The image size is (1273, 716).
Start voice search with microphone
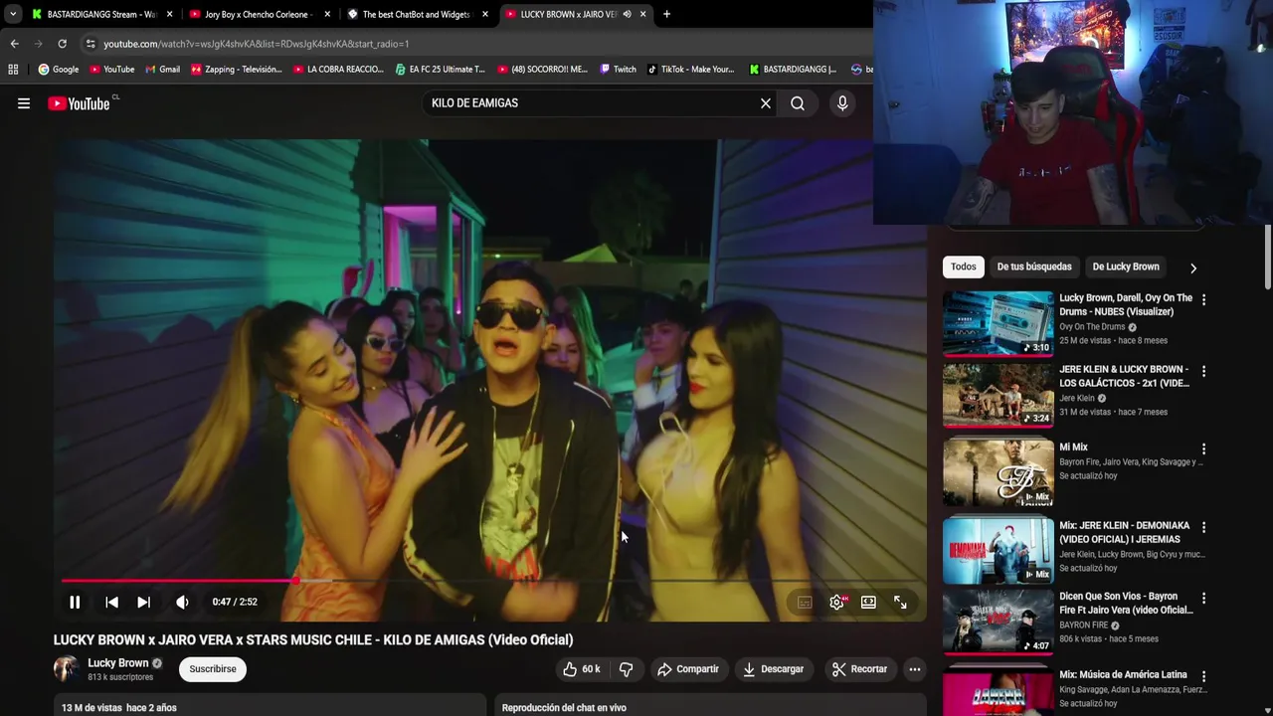coord(842,103)
